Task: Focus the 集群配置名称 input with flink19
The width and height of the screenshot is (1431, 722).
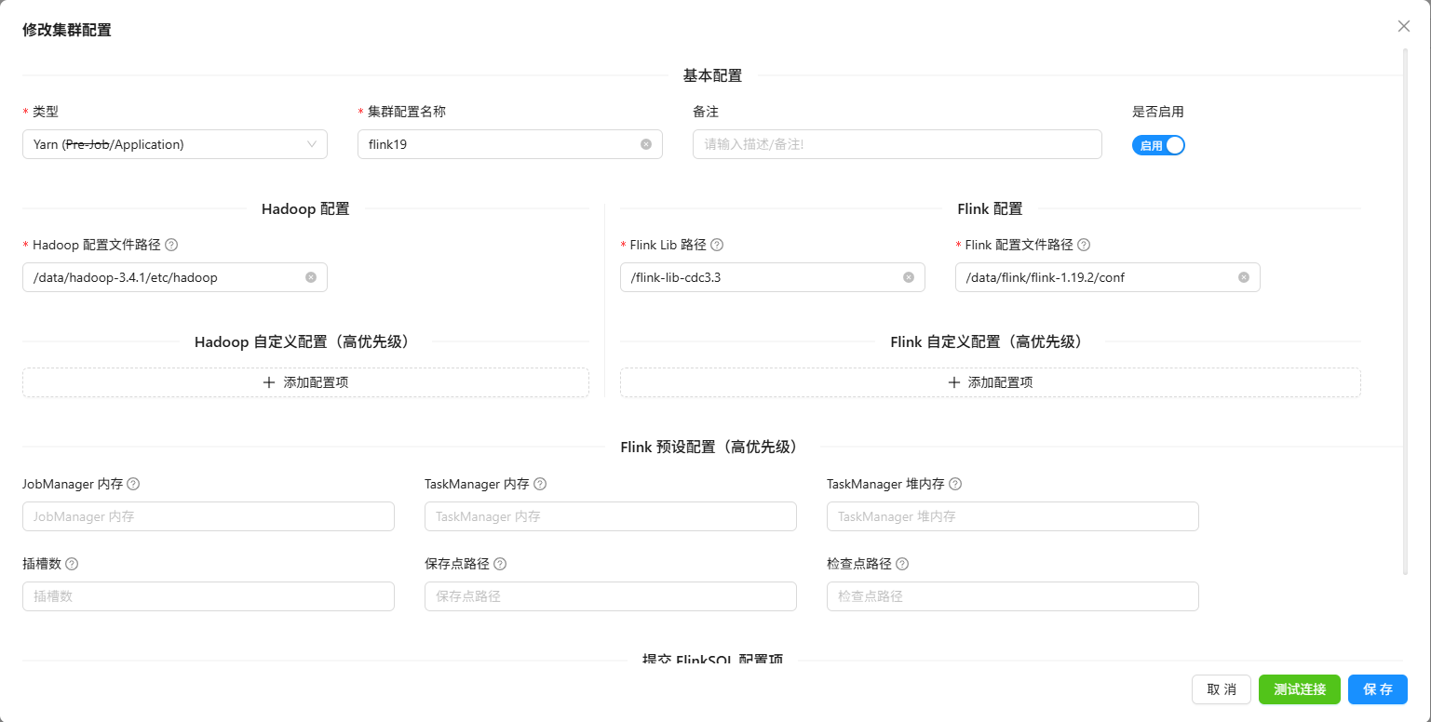Action: point(510,144)
